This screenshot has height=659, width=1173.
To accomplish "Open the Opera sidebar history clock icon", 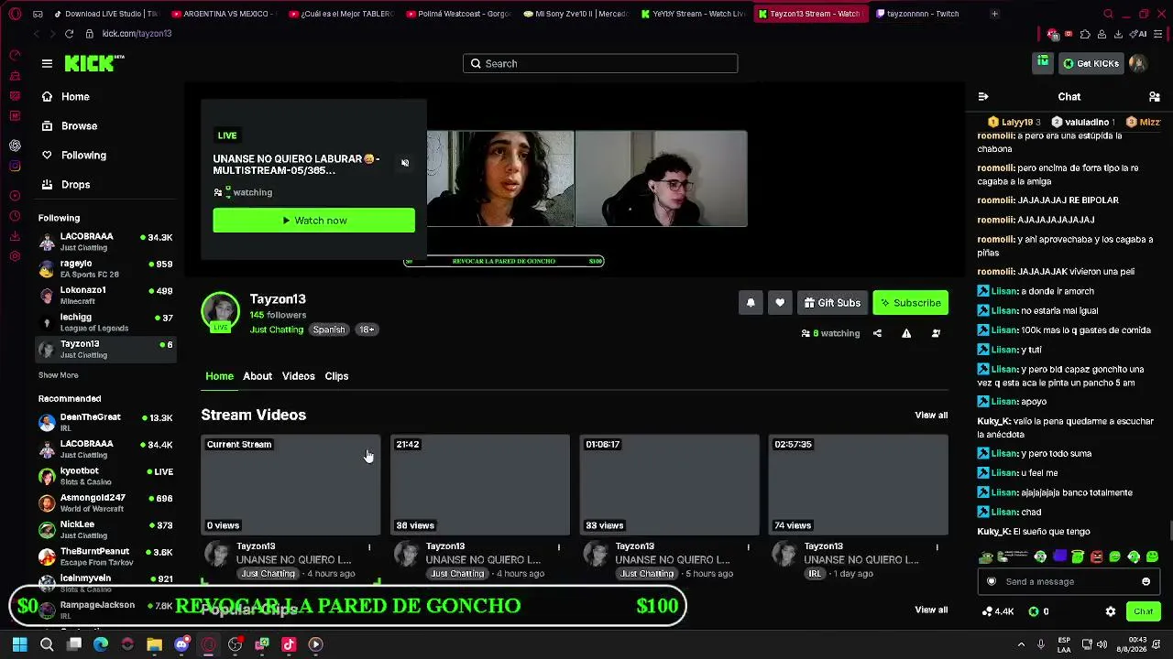I will tap(15, 216).
